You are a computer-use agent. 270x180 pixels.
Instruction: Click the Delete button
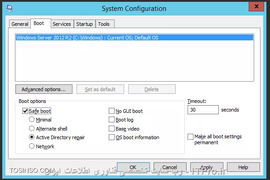point(152,89)
